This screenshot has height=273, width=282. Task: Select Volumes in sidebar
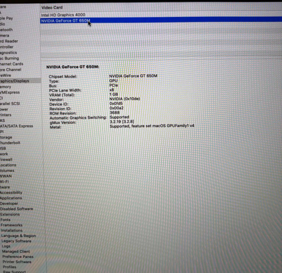coord(7,170)
